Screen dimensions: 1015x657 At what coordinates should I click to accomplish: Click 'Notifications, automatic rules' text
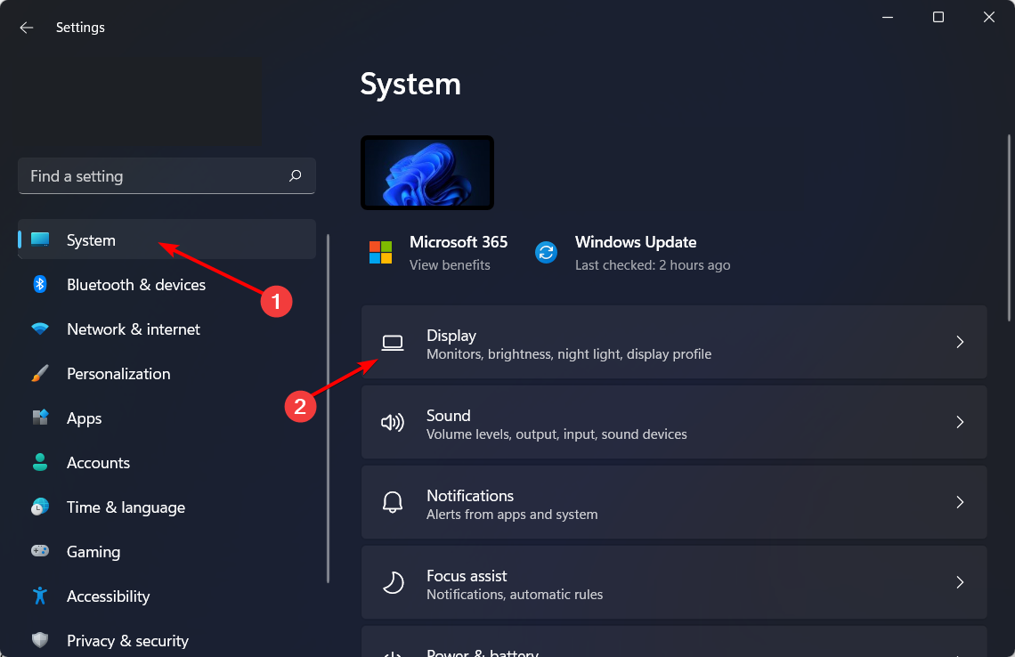tap(515, 594)
